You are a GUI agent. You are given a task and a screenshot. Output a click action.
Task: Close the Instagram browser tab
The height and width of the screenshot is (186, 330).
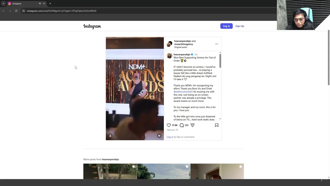(x=44, y=4)
